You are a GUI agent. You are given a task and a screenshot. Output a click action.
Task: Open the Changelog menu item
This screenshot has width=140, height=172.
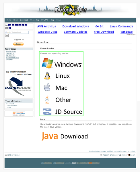34,20
